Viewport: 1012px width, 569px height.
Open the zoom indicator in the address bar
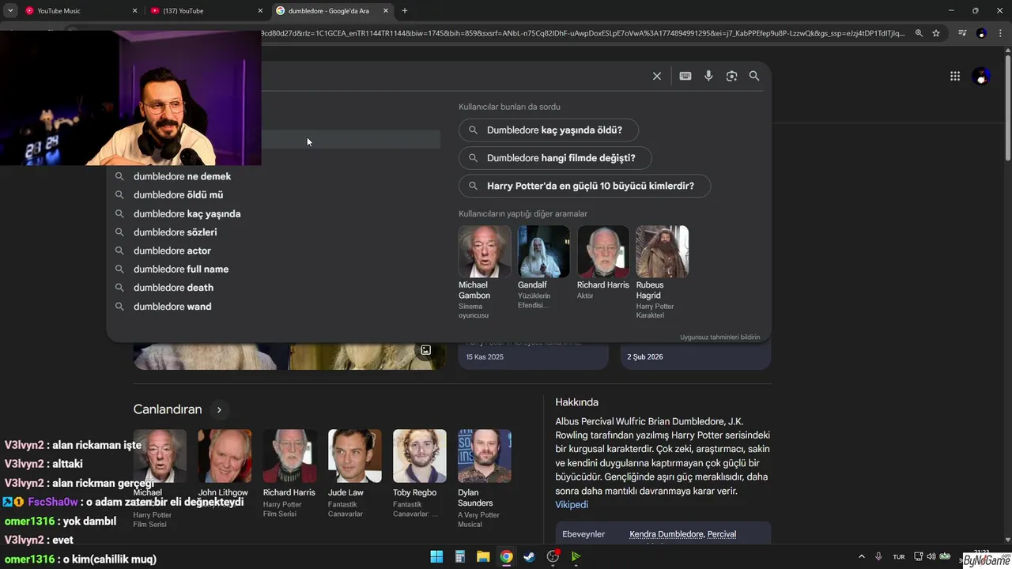click(919, 33)
